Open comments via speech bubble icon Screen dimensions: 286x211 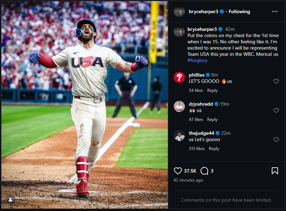tap(204, 171)
